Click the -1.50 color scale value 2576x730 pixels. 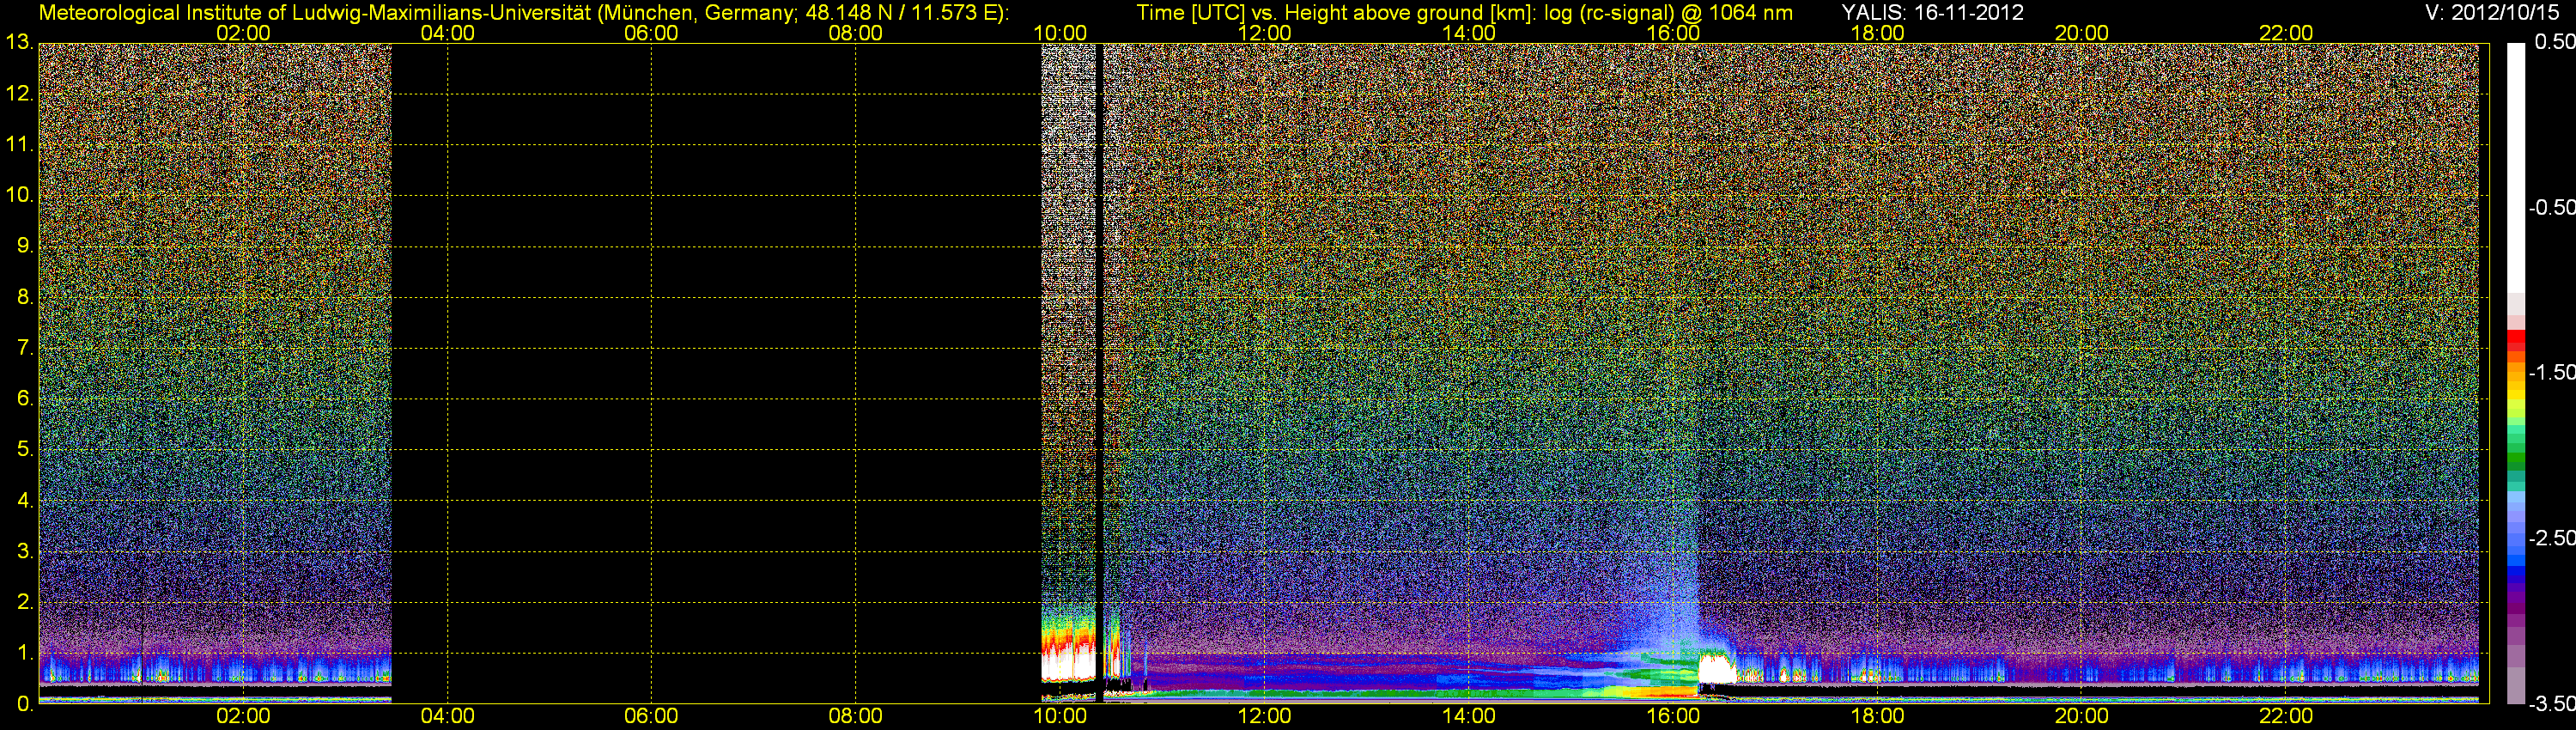pyautogui.click(x=2551, y=372)
